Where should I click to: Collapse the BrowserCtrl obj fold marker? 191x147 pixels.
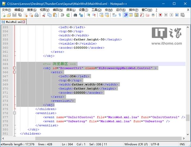tap(14, 68)
